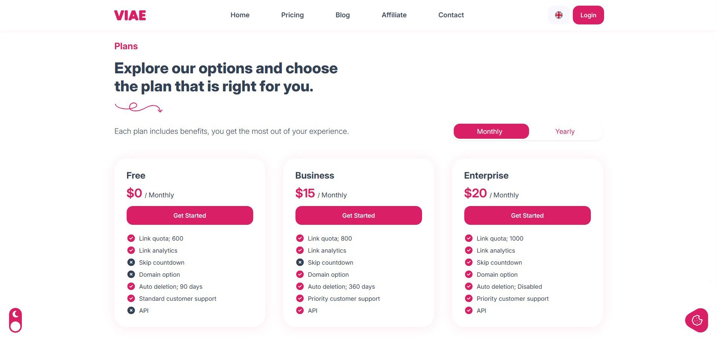This screenshot has width=716, height=341.
Task: Get Started with the Enterprise plan
Action: pos(527,215)
